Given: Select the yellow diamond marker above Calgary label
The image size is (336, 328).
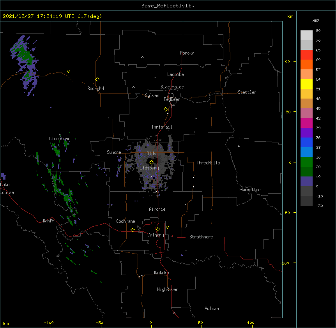Looking at the screenshot, I should (x=158, y=229).
